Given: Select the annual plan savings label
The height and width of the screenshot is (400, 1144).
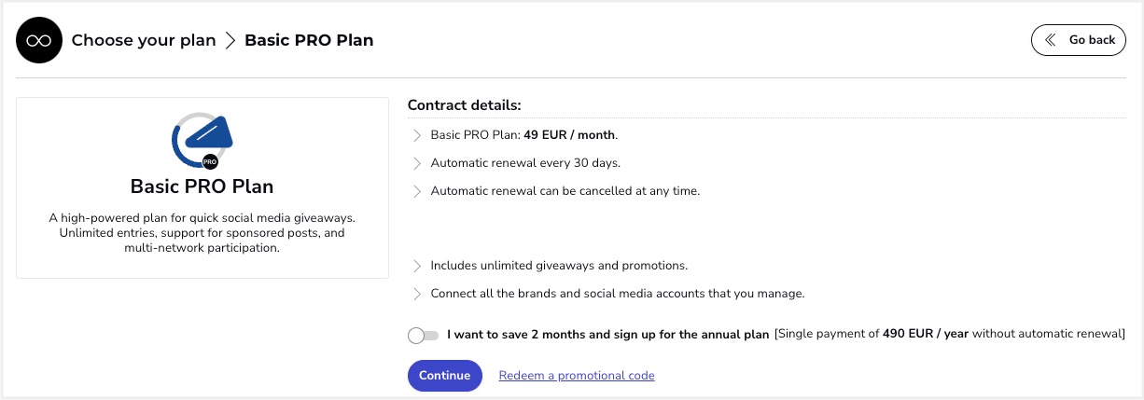Looking at the screenshot, I should (608, 334).
